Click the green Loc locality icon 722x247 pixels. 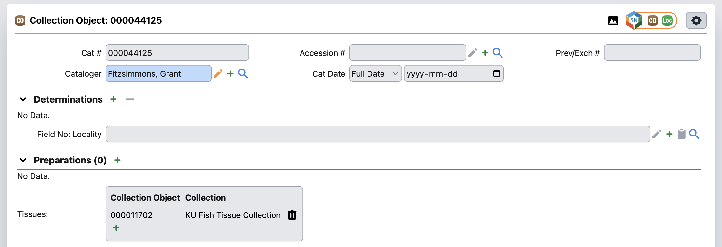[x=667, y=21]
